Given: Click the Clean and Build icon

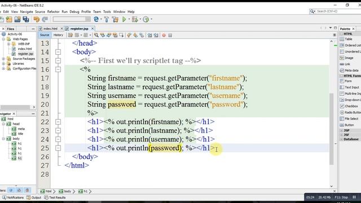Looking at the screenshot, I should [x=115, y=20].
